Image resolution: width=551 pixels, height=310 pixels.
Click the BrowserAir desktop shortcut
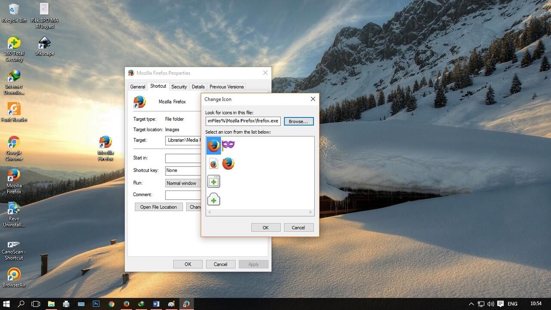tap(14, 278)
